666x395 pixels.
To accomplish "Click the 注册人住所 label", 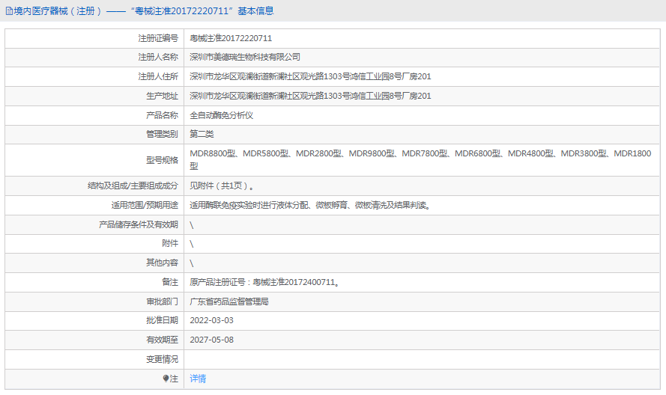I will (x=158, y=76).
